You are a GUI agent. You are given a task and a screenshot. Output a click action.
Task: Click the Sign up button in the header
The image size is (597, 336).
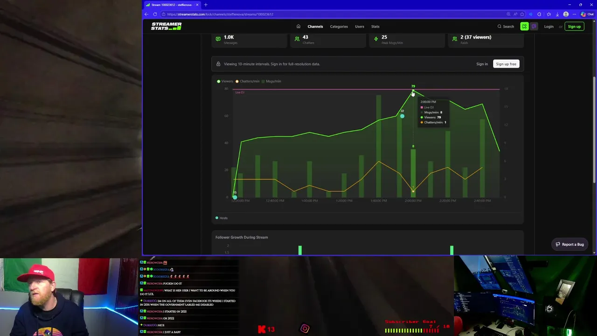[574, 27]
